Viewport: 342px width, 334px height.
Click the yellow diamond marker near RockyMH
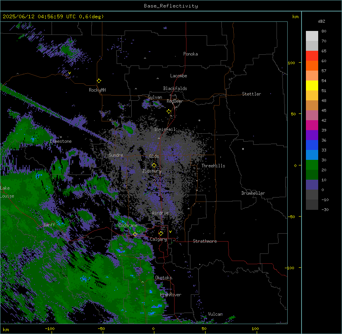tap(99, 81)
